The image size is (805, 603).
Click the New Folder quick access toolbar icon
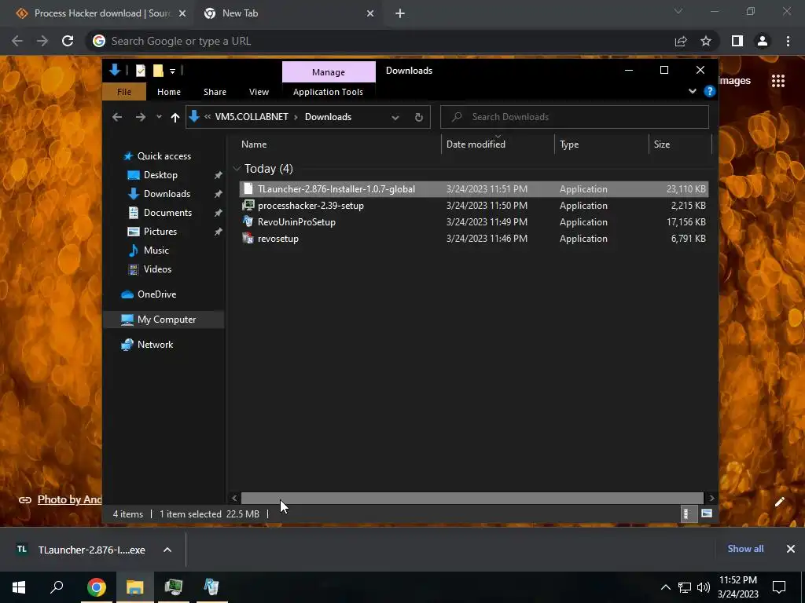(158, 71)
